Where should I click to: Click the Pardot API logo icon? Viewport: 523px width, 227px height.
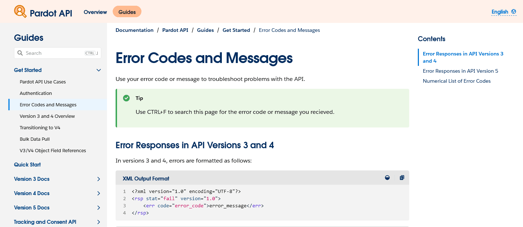tap(20, 11)
